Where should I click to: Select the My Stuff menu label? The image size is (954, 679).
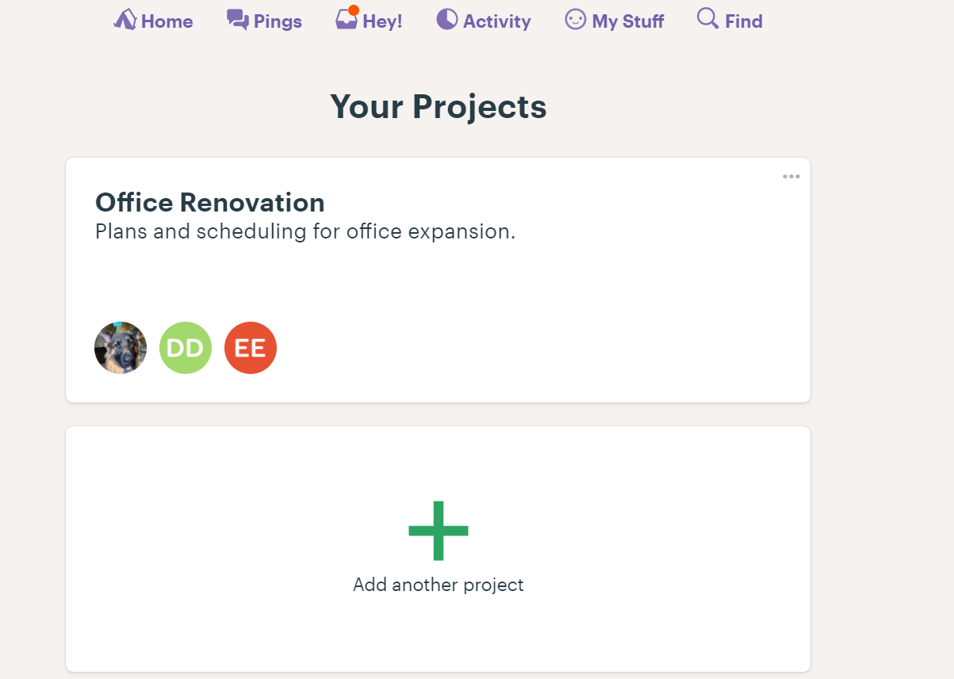(x=627, y=21)
